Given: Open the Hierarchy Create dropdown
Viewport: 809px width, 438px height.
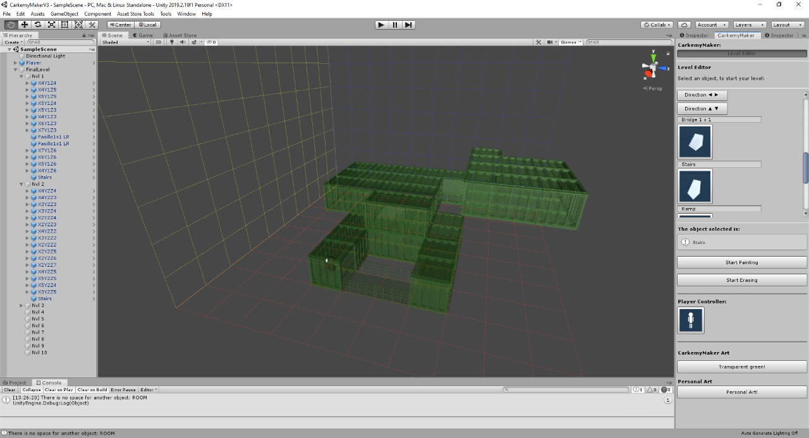Looking at the screenshot, I should (13, 42).
